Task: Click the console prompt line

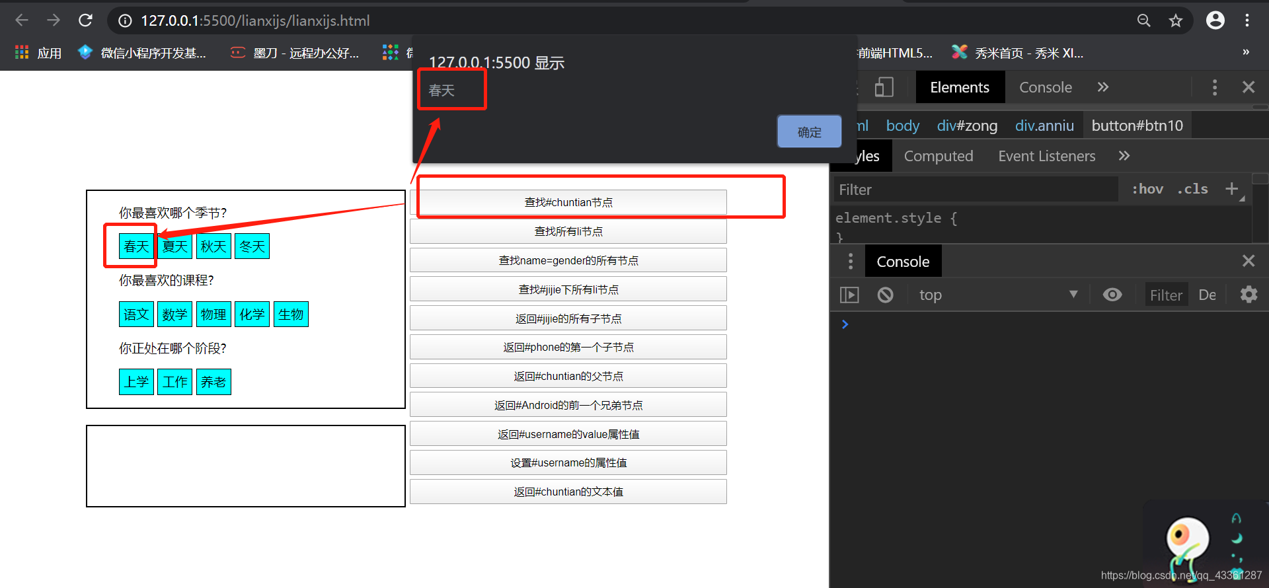Action: click(x=1051, y=324)
